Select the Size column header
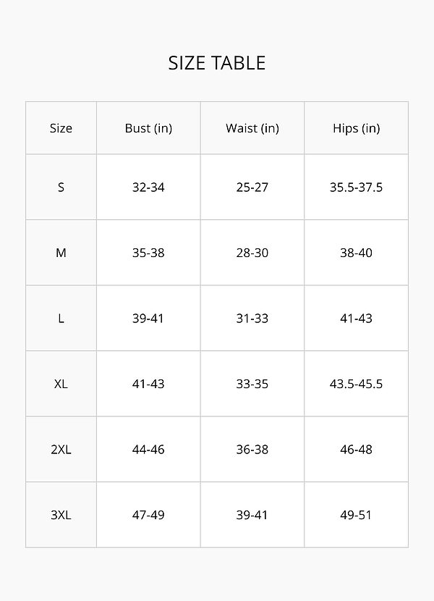The width and height of the screenshot is (434, 601). point(61,128)
